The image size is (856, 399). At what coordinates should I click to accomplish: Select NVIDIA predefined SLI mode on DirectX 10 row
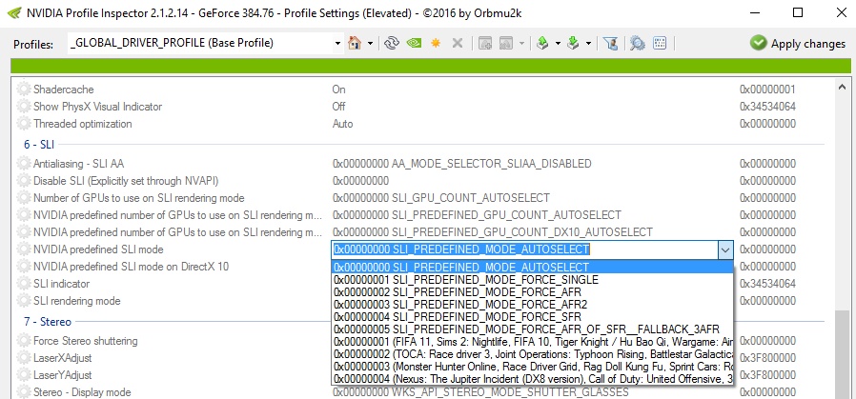click(x=131, y=267)
